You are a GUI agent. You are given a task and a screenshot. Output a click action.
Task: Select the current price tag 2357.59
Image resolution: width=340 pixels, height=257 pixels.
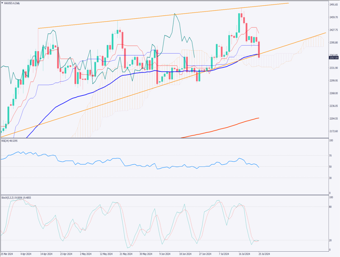tap(333, 58)
